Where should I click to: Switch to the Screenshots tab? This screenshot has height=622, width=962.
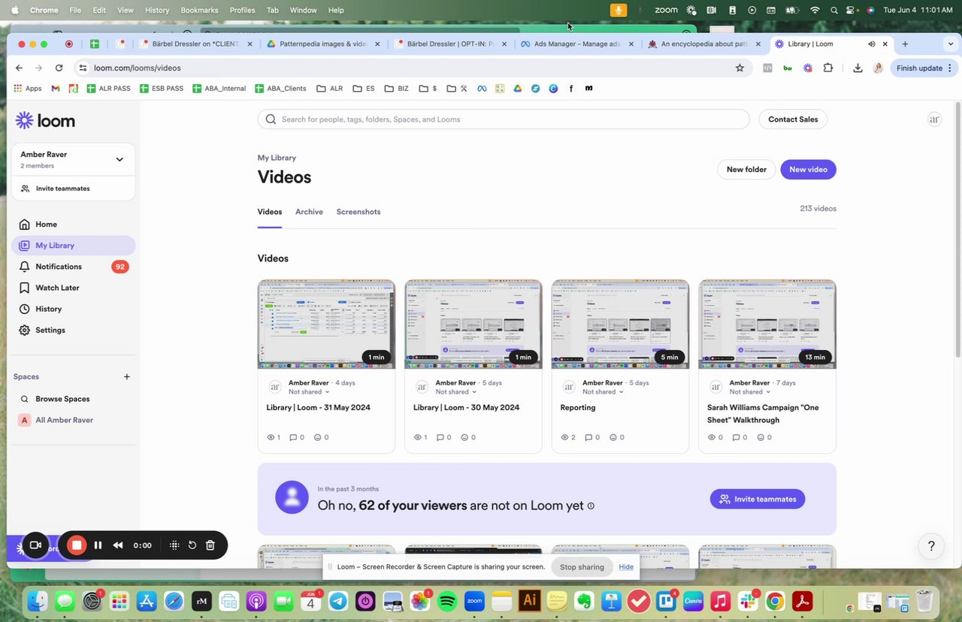pos(358,212)
